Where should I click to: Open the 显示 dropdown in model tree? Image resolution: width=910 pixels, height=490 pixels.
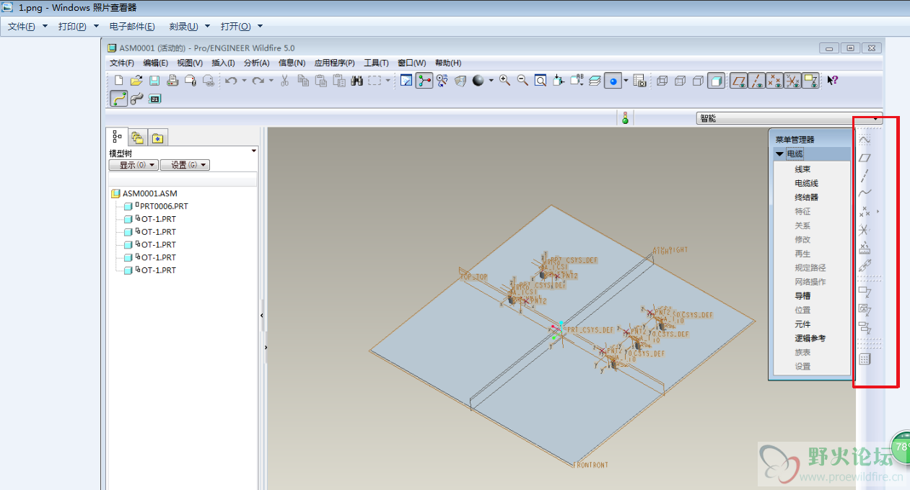(134, 165)
